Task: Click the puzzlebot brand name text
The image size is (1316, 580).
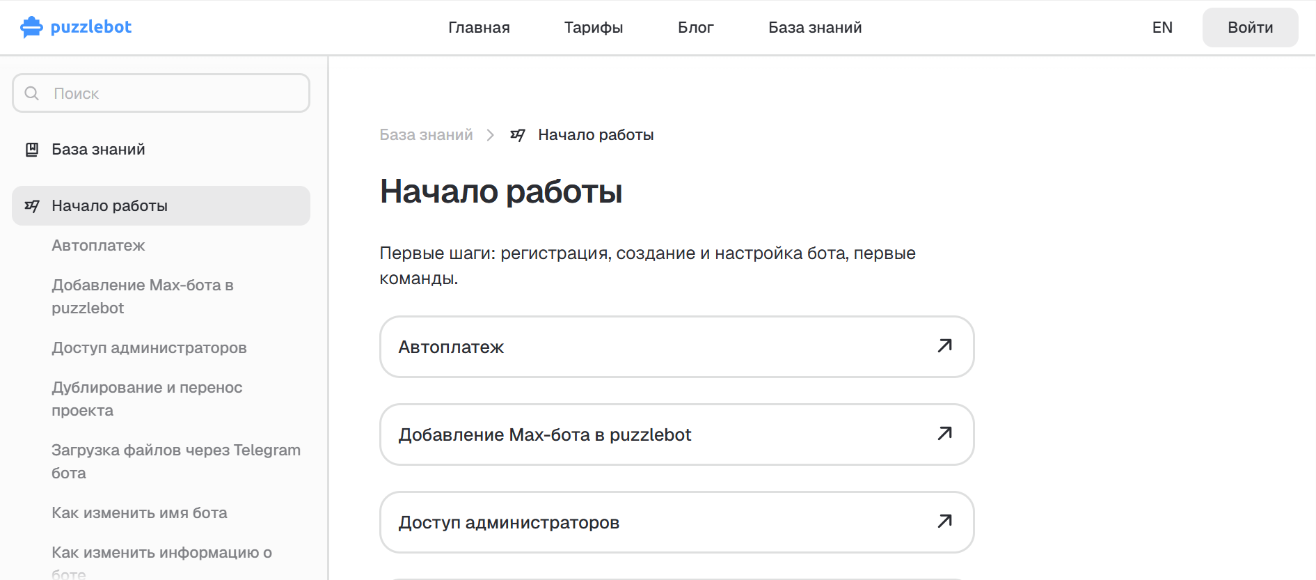Action: click(91, 27)
